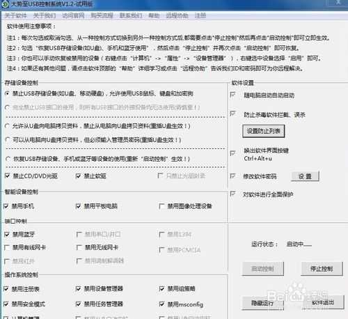The height and width of the screenshot is (319, 348).
Task: Click the 启动控制 button
Action: pyautogui.click(x=263, y=269)
